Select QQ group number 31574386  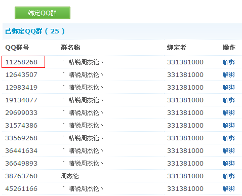pyautogui.click(x=21, y=126)
